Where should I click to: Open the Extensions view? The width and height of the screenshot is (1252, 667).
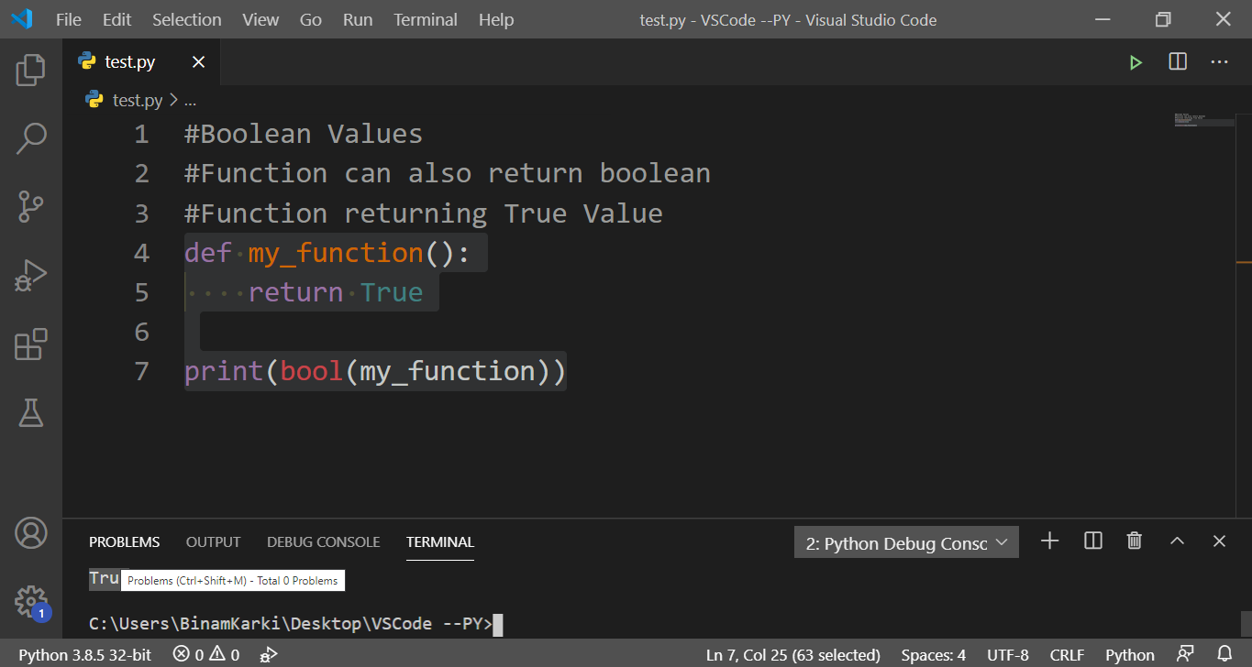coord(30,344)
